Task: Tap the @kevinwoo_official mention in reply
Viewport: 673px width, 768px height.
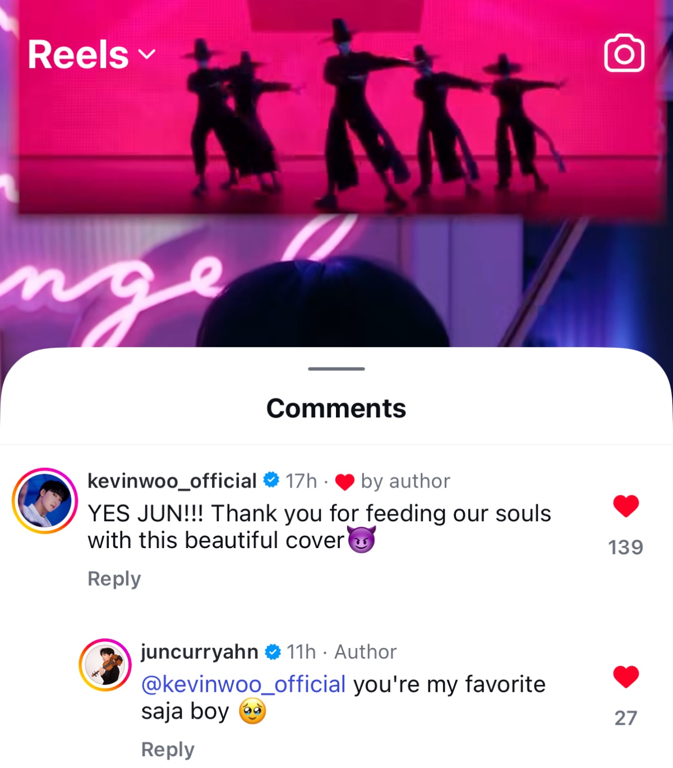Action: pyautogui.click(x=243, y=684)
